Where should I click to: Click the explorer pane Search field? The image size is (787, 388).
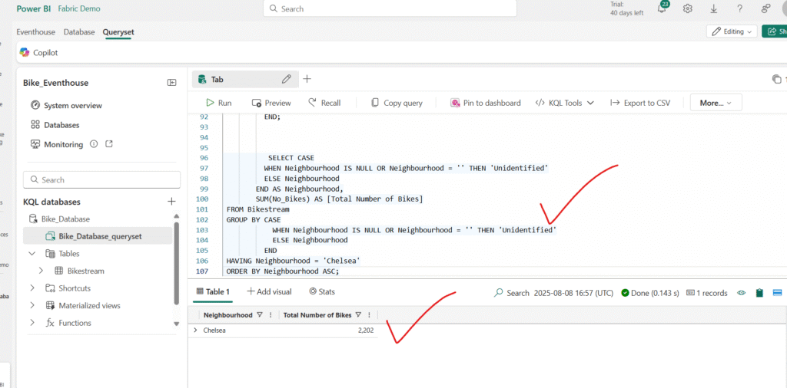pos(102,179)
